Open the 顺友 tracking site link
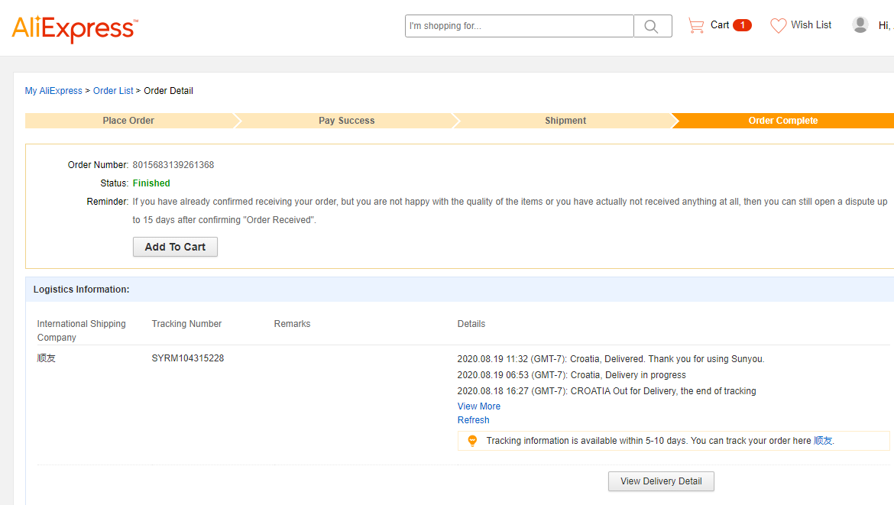 pyautogui.click(x=823, y=441)
